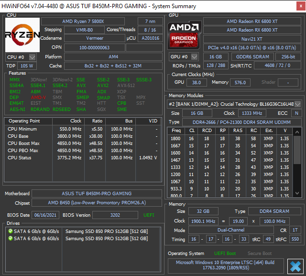Expand the memory module selection dropdown
The width and height of the screenshot is (306, 276).
[297, 104]
